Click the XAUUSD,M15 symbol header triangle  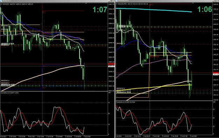117,4
